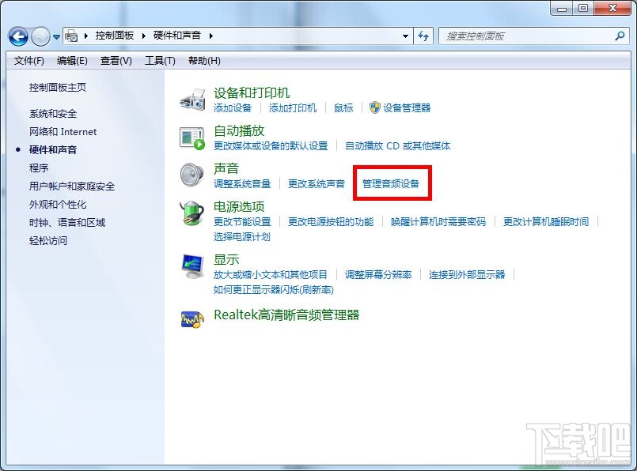Open the 查看(V) menu

[116, 60]
